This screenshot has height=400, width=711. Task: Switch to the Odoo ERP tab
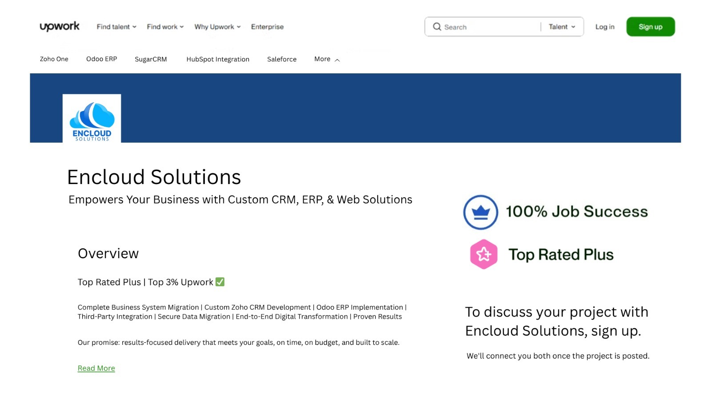tap(101, 59)
